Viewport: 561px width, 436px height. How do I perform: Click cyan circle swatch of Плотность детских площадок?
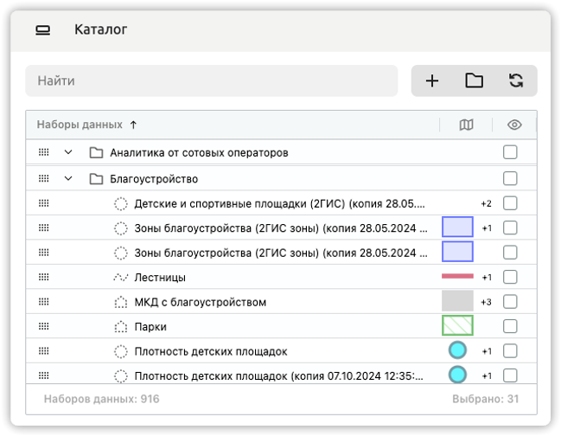(x=457, y=350)
